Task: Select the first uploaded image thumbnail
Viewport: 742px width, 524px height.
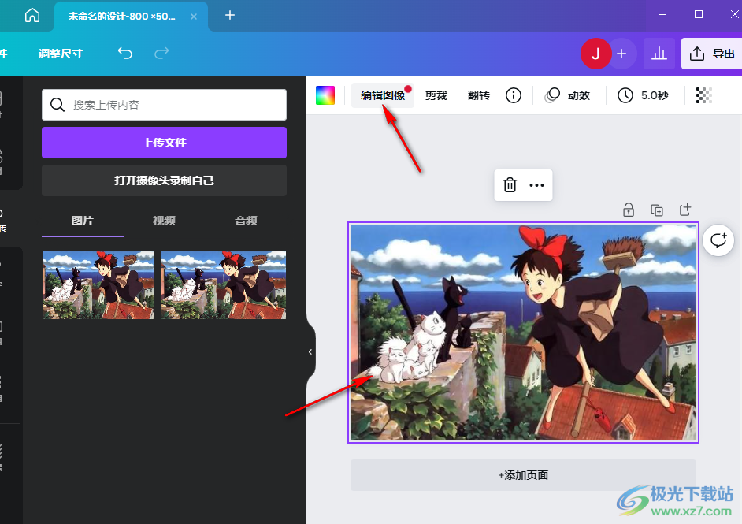Action: (98, 285)
